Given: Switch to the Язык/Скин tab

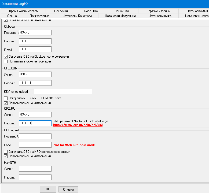Looking at the screenshot, I should (122, 11).
